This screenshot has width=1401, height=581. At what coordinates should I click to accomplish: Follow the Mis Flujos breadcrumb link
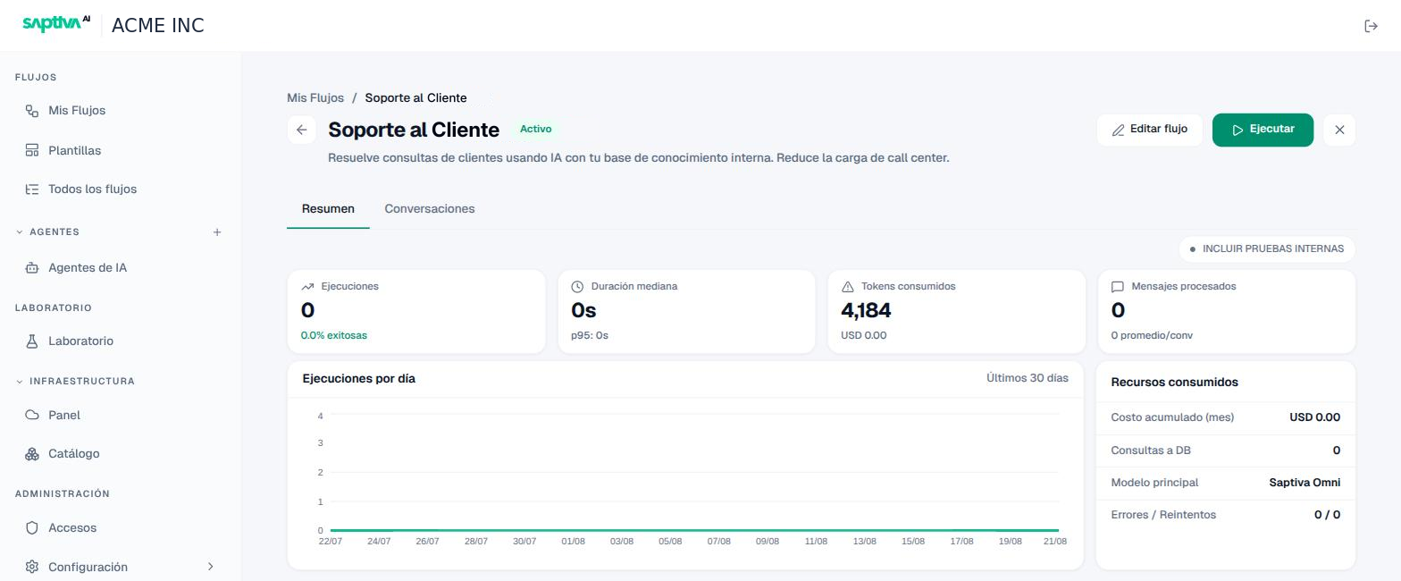(x=315, y=98)
